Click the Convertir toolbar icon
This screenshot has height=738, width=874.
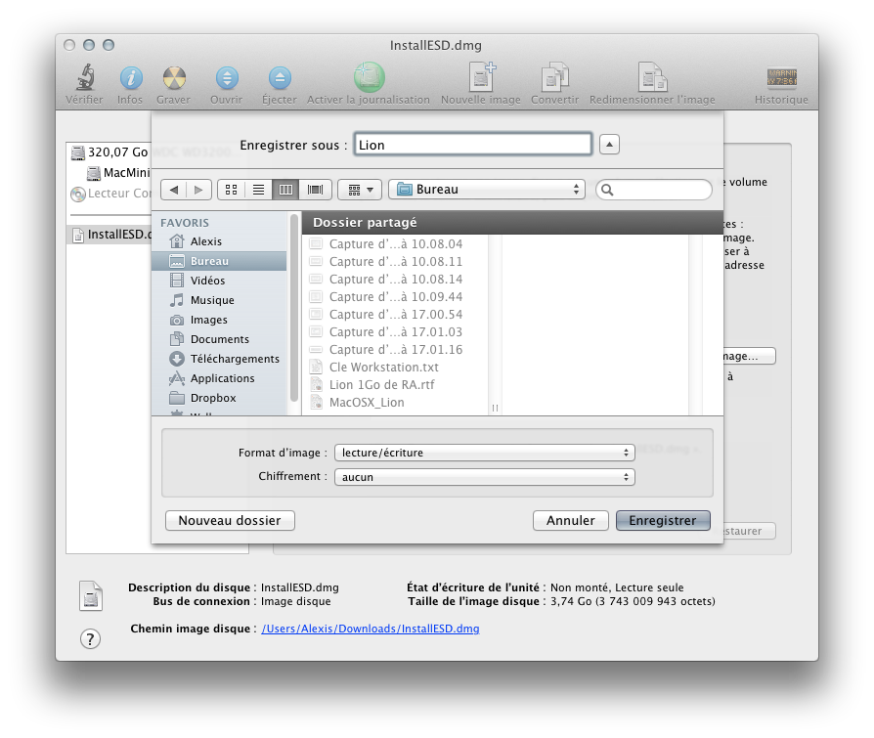(554, 77)
